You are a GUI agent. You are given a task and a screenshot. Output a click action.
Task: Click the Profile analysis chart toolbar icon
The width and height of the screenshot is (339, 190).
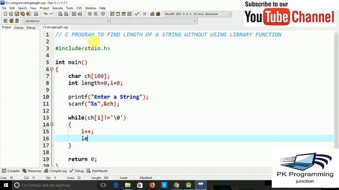[153, 14]
